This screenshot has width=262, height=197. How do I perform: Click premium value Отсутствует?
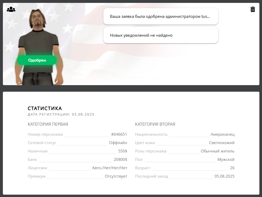pos(116,176)
